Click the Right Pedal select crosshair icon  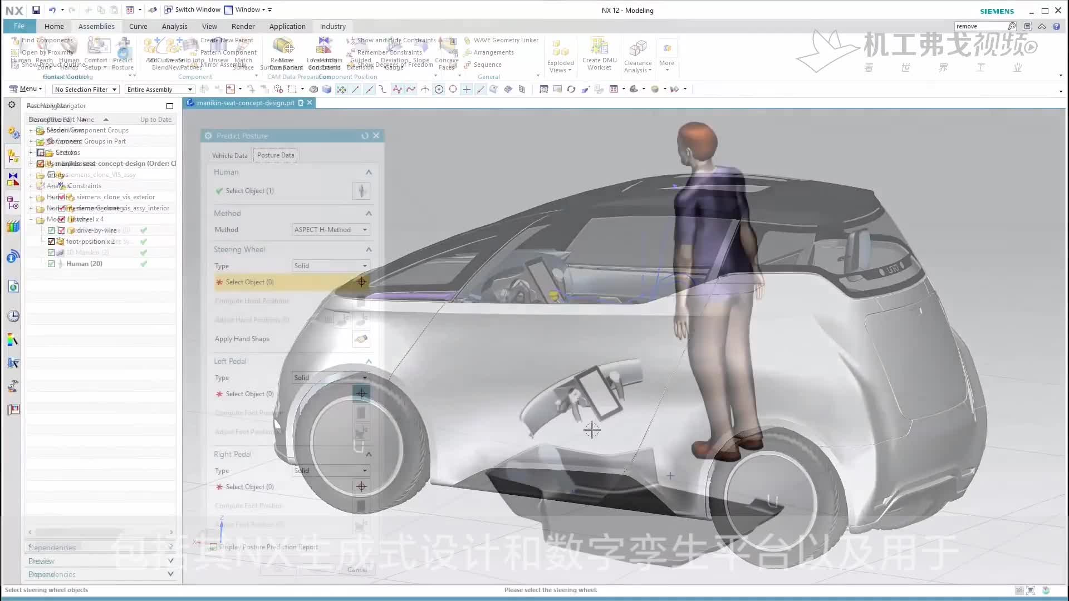click(361, 487)
